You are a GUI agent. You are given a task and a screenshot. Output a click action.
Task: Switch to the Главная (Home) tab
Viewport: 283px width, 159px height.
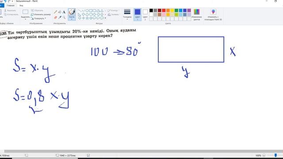11,5
